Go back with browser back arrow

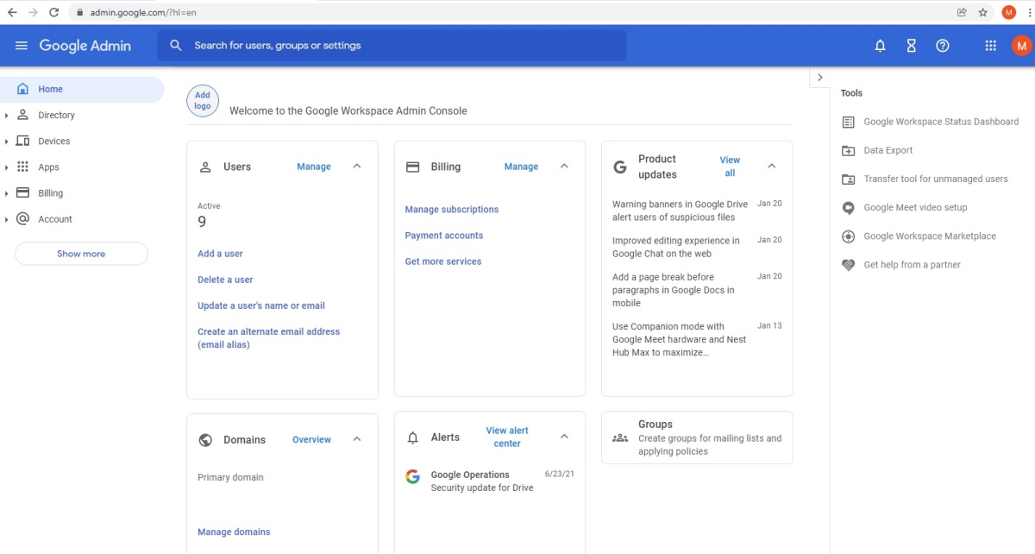12,12
